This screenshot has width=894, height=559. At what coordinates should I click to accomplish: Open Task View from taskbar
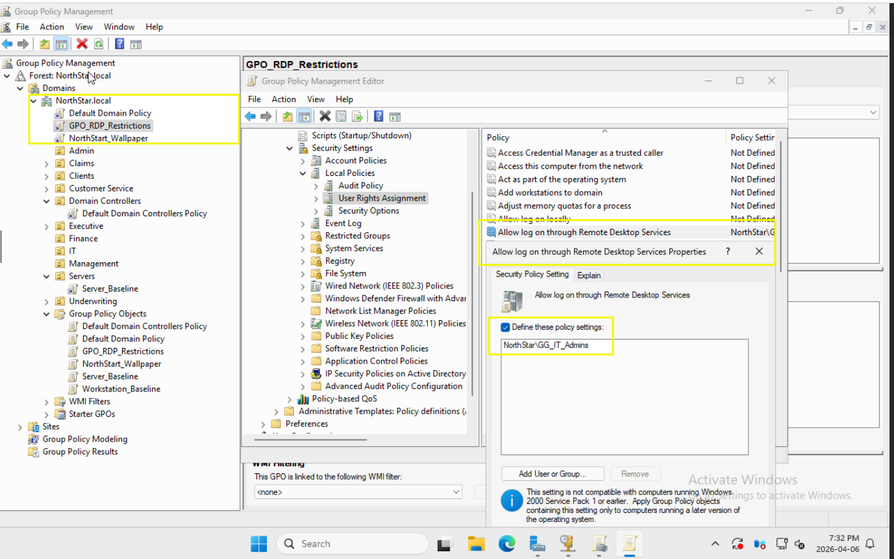445,543
